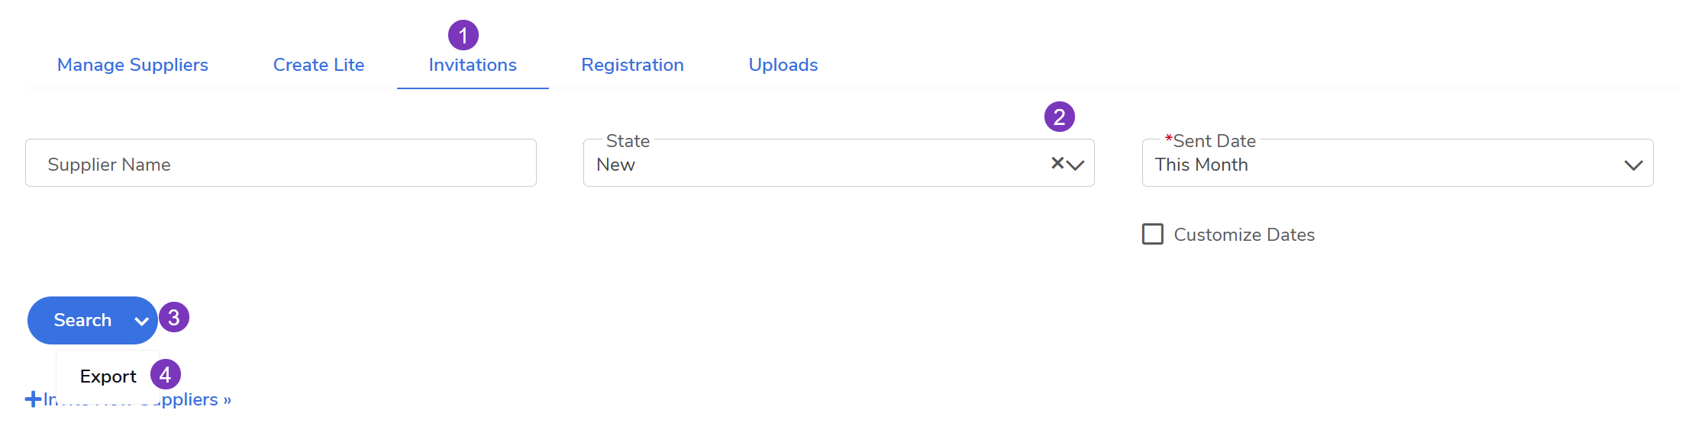
Task: Focus the Supplier Name input field
Action: (x=280, y=163)
